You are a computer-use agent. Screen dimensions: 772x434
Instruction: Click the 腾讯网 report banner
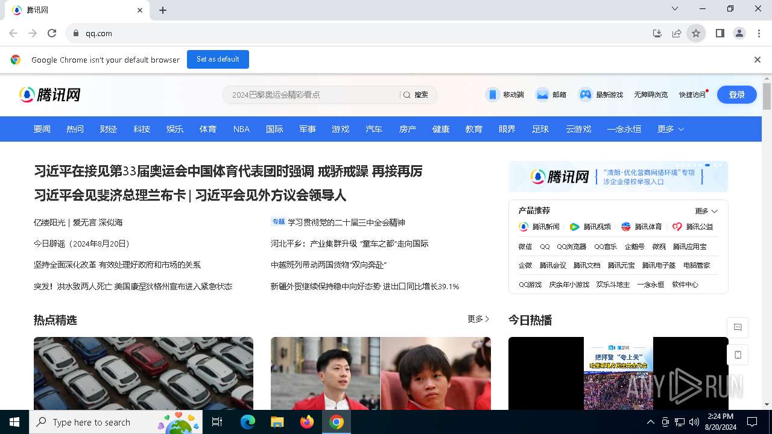[618, 177]
